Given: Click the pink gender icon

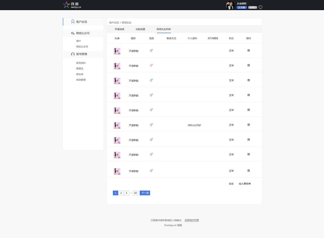Looking at the screenshot, I should coord(151,65).
